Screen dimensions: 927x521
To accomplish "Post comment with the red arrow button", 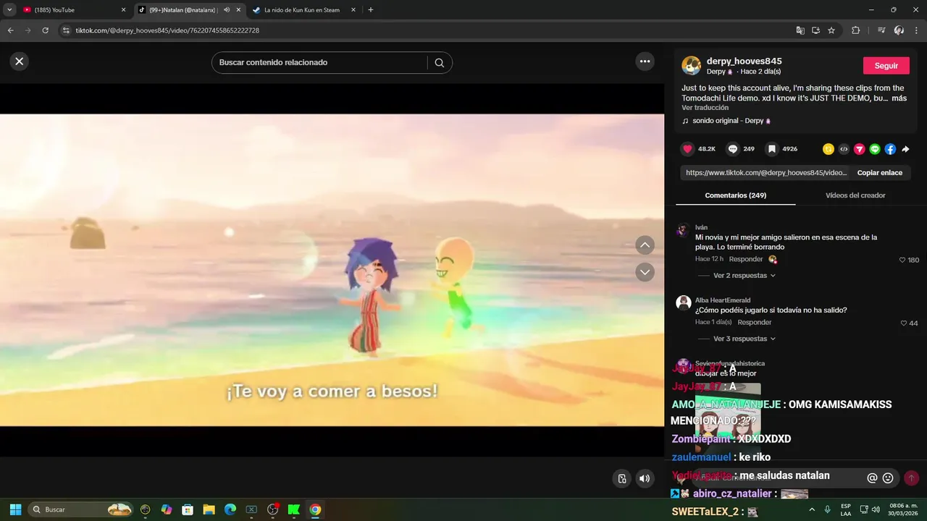I will pyautogui.click(x=911, y=478).
